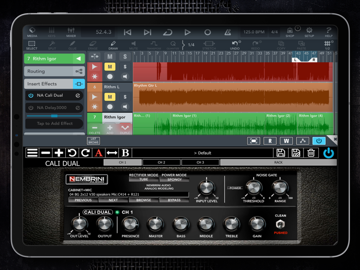
Task: Paste copied events
Action: (x=301, y=45)
